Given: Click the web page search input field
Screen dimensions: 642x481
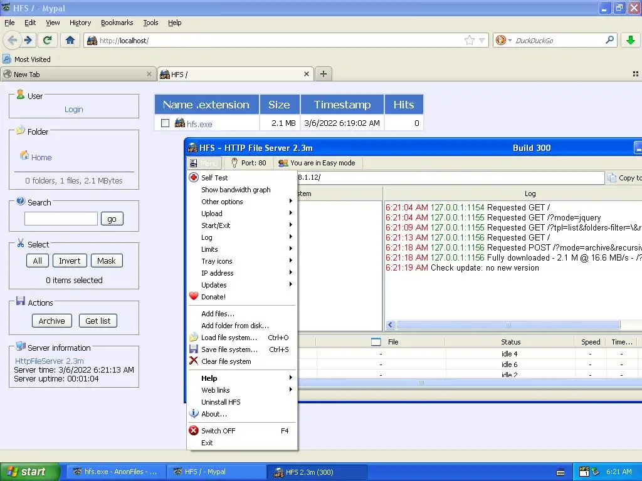Looking at the screenshot, I should tap(61, 219).
